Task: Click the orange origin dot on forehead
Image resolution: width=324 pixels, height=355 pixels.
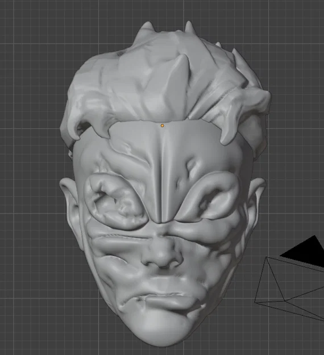Action: [162, 126]
